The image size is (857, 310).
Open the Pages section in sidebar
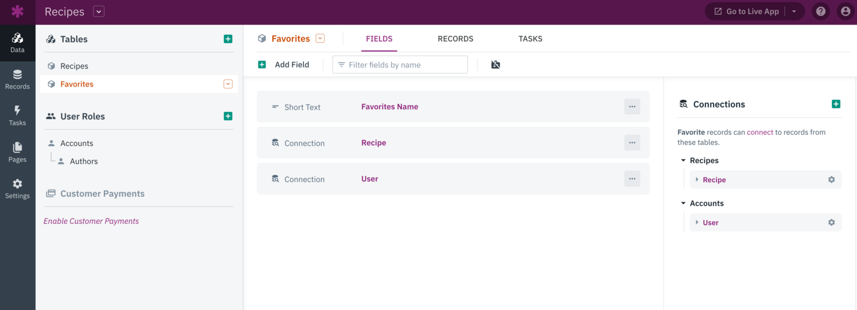click(18, 152)
